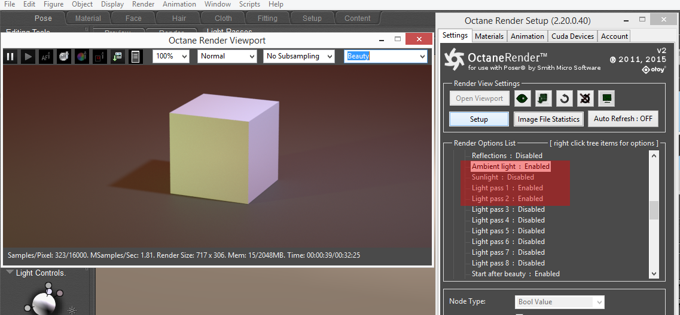The width and height of the screenshot is (680, 315).
Task: Switch to the Materials tab
Action: pyautogui.click(x=489, y=36)
